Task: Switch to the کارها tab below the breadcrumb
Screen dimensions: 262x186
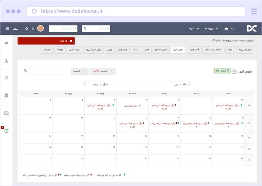Action: click(x=230, y=50)
